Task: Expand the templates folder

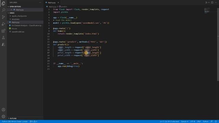Action: [x=16, y=19]
